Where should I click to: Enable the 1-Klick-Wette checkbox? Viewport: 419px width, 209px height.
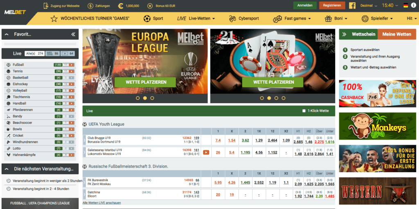[304, 111]
